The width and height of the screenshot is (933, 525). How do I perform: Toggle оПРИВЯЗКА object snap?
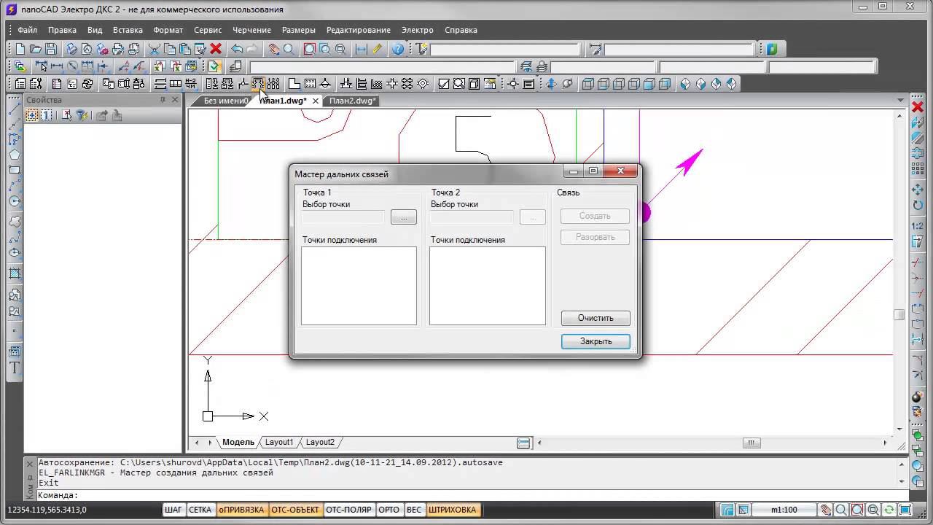(x=242, y=510)
